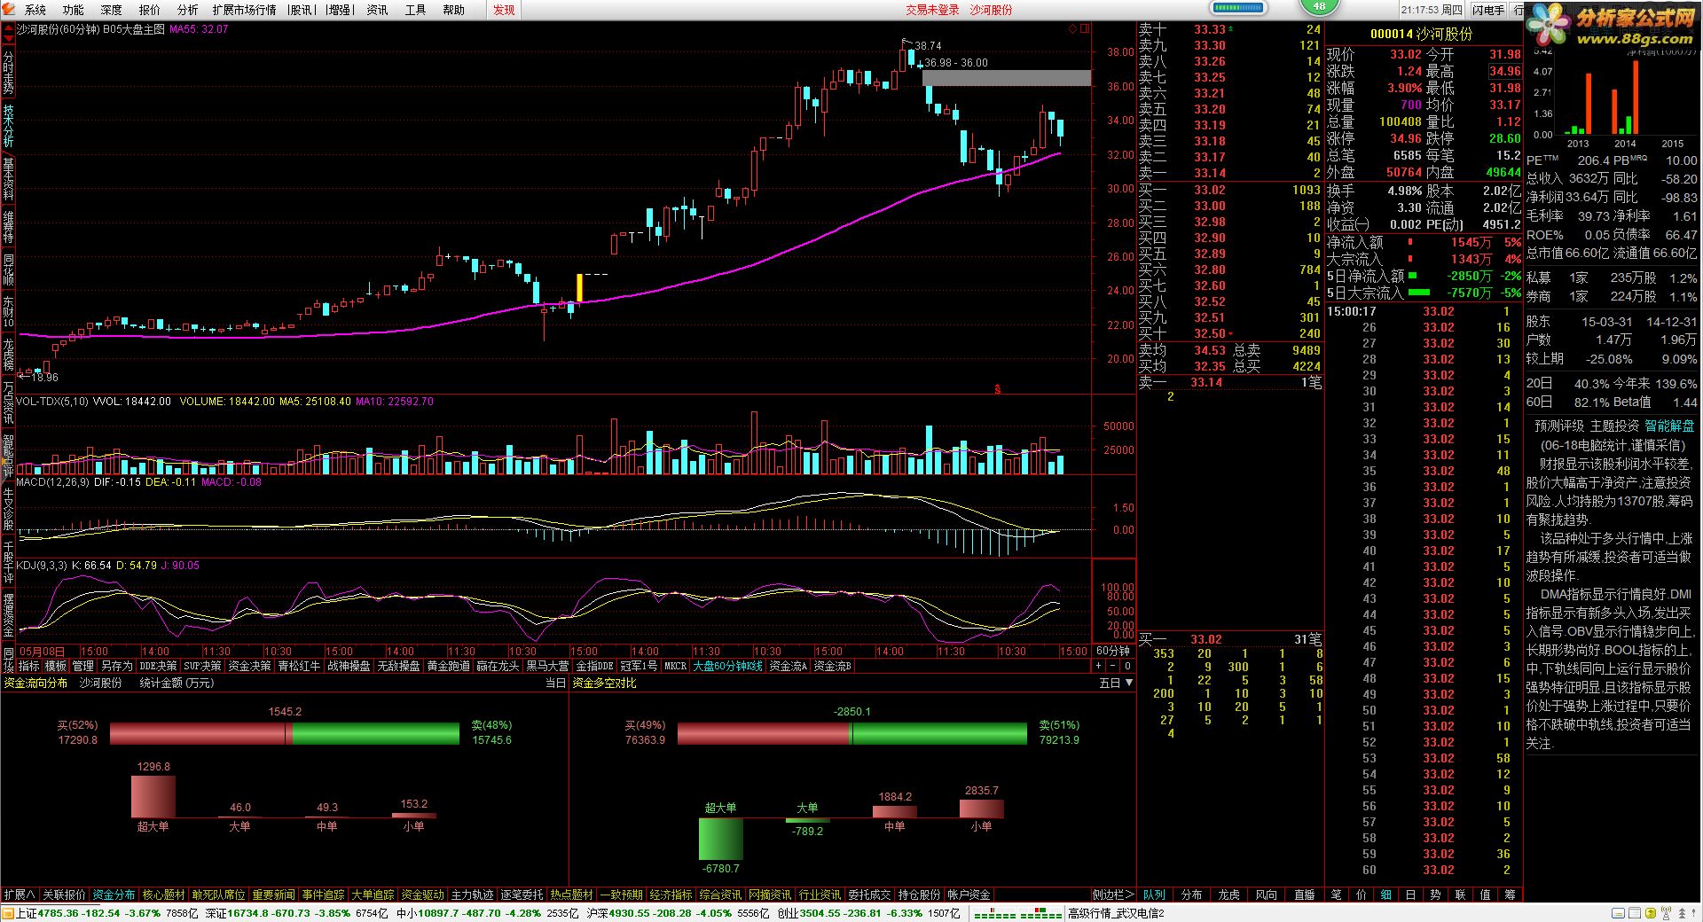
Task: Open the 扩展市场行情 menu
Action: (244, 10)
